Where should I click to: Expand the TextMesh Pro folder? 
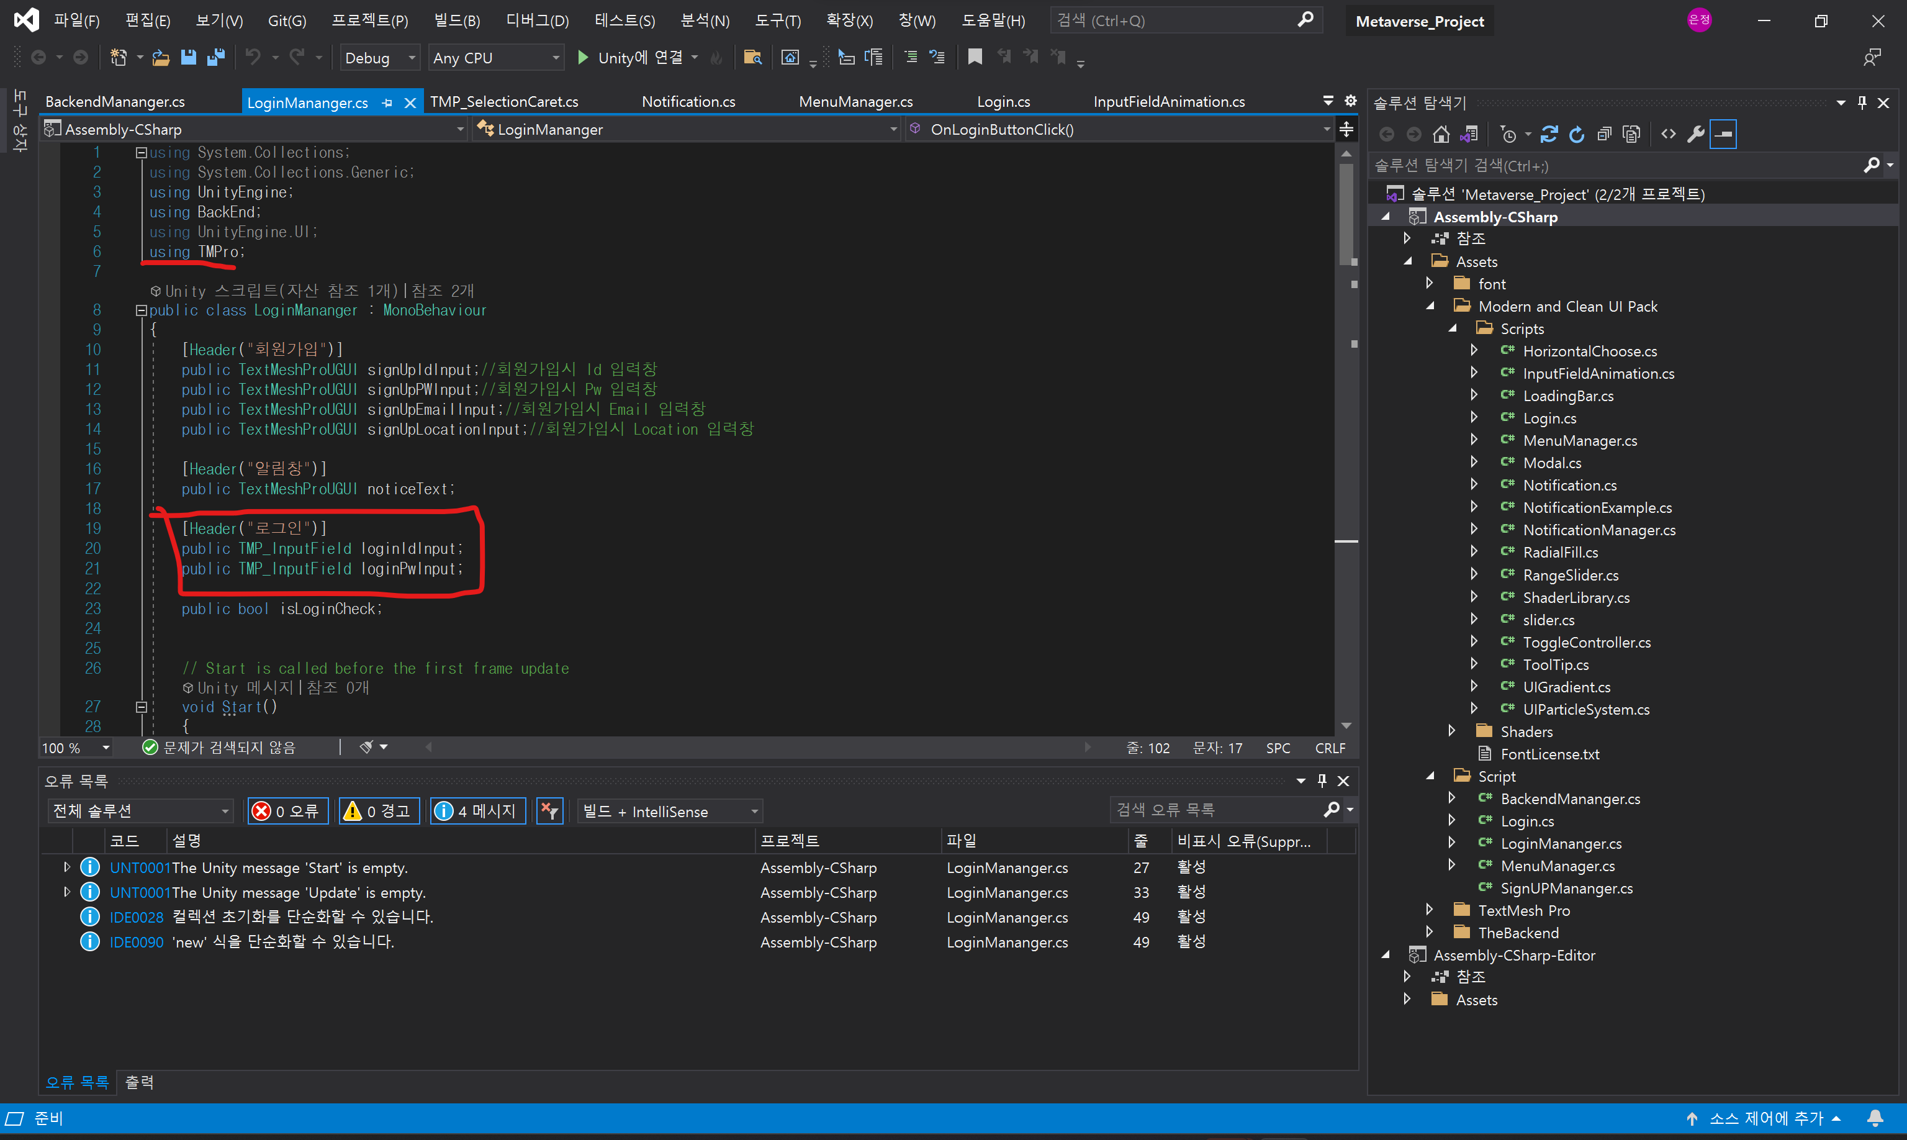click(x=1429, y=910)
